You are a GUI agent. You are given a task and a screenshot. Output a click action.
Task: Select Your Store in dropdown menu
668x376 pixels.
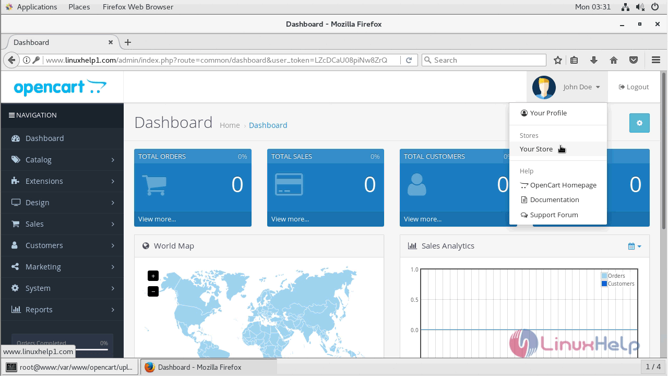[558, 149]
